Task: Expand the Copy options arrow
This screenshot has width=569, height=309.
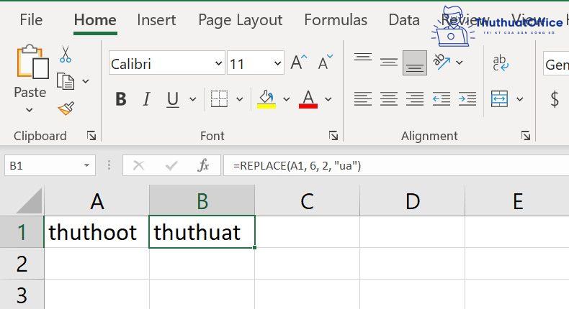Action: (86, 81)
